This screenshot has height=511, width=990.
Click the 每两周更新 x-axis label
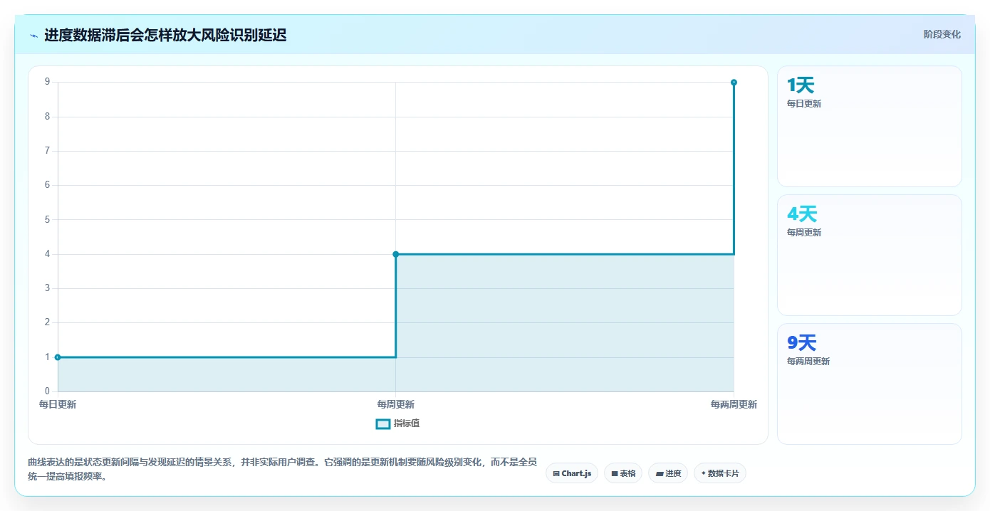point(734,404)
